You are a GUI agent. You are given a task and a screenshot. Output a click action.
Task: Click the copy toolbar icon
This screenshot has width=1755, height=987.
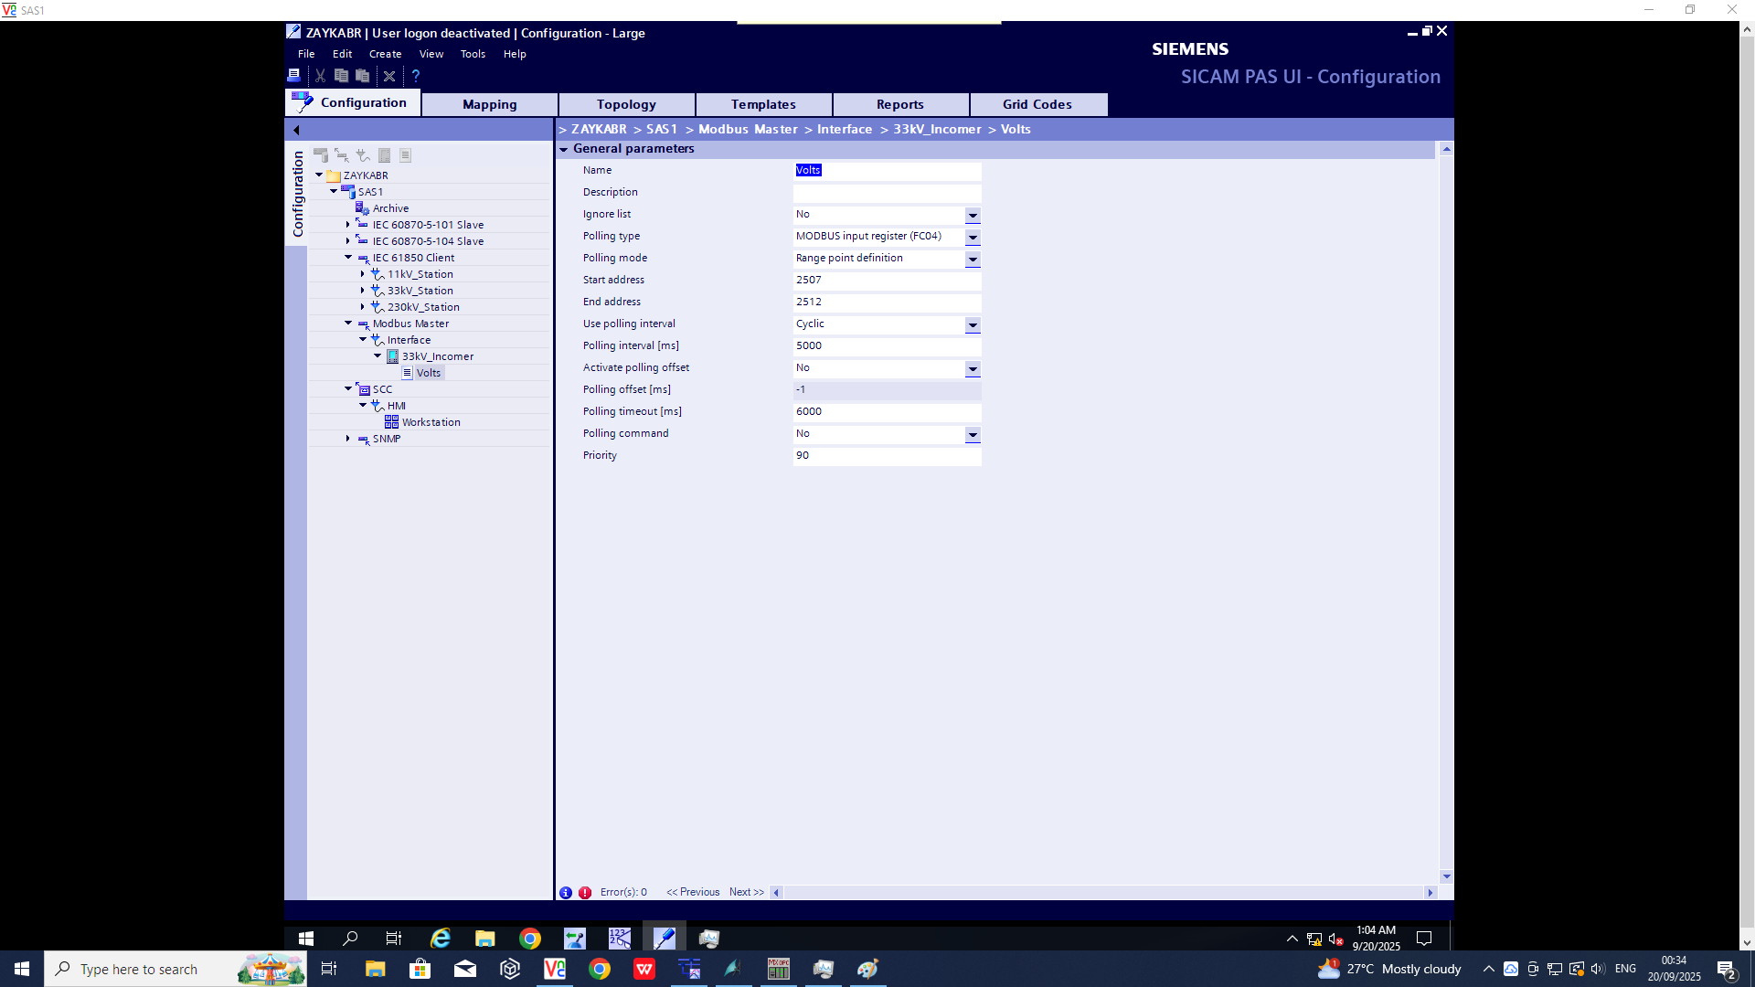(341, 76)
